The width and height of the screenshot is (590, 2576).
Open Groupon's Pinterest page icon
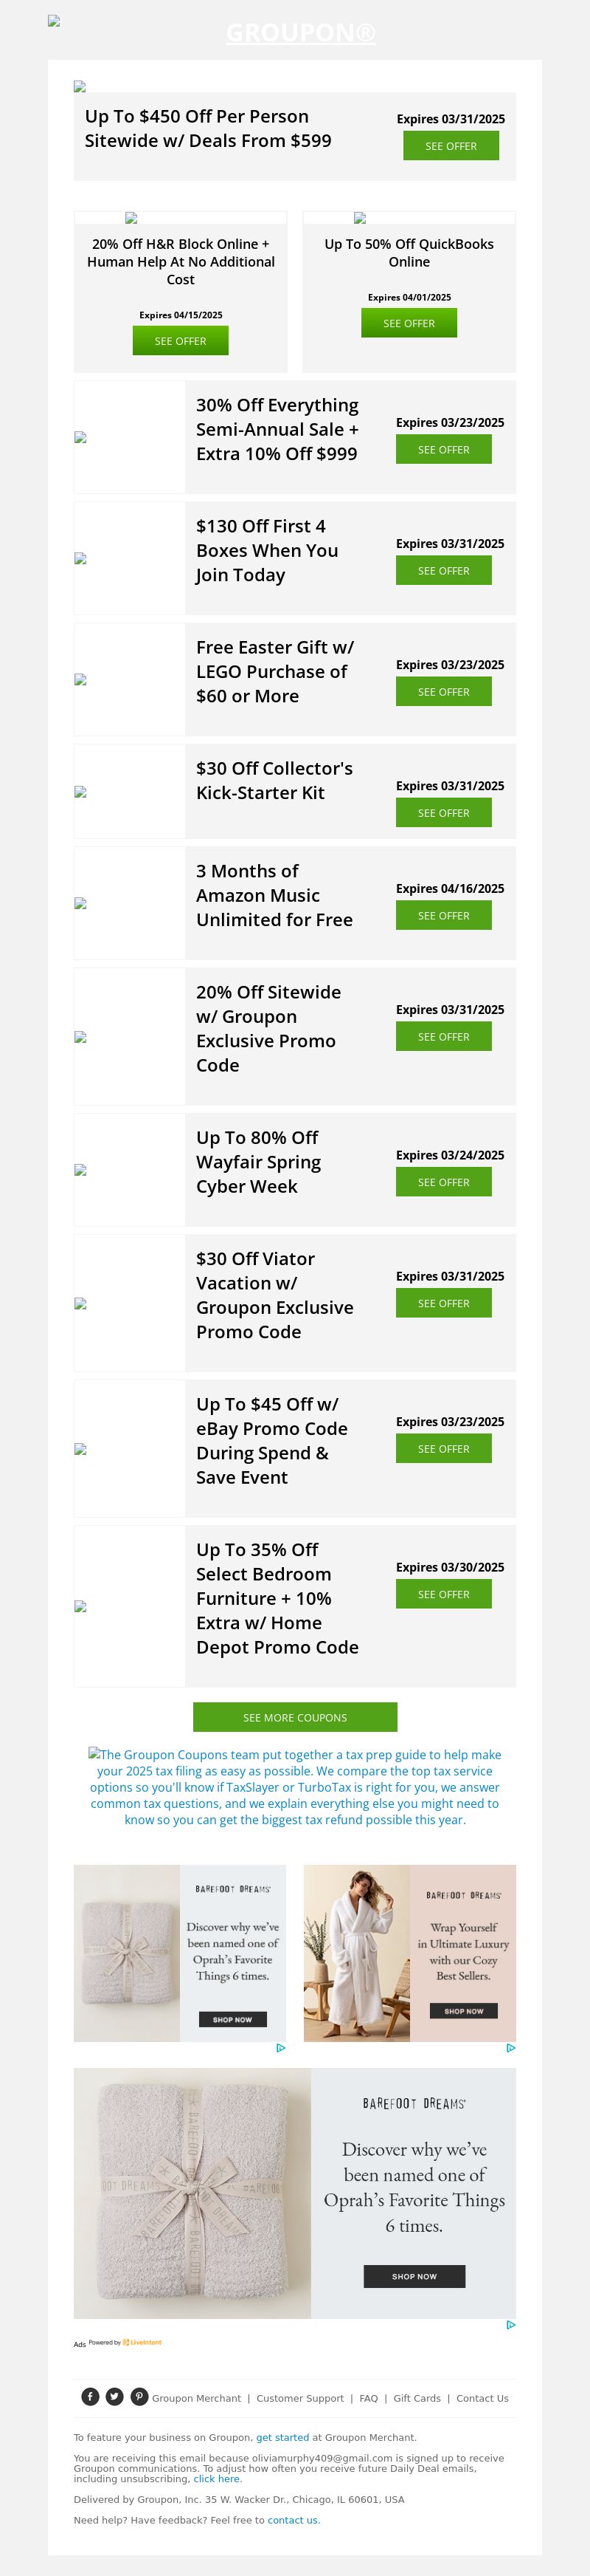(140, 2396)
